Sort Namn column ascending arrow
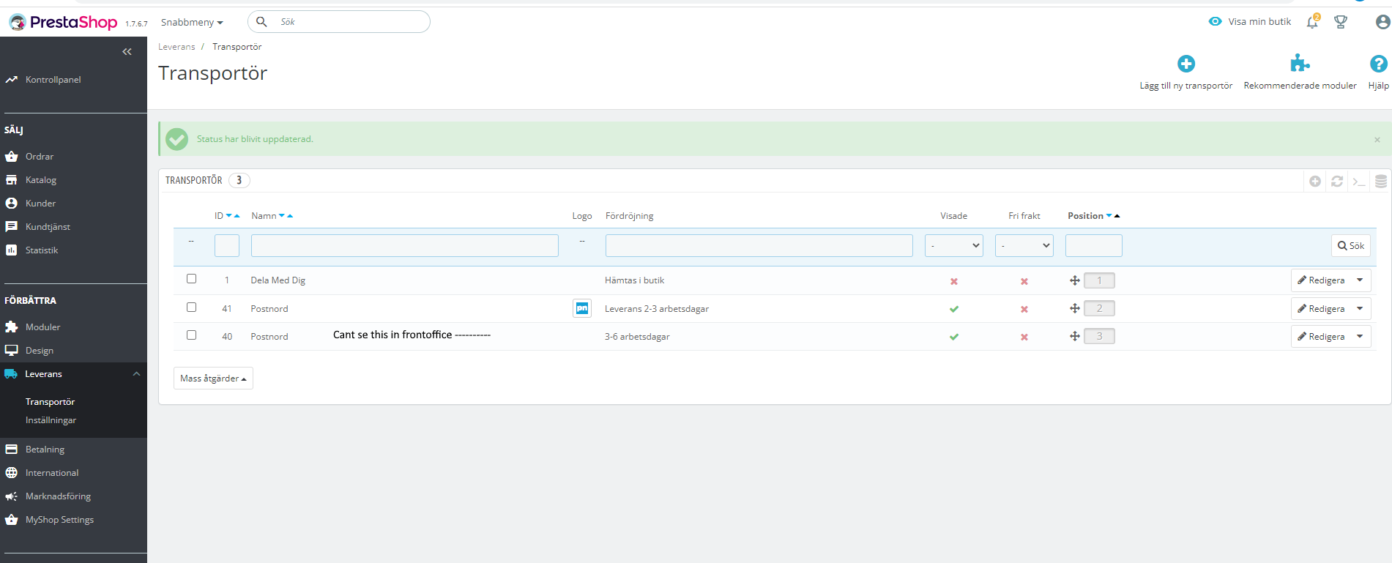The width and height of the screenshot is (1392, 563). [290, 216]
